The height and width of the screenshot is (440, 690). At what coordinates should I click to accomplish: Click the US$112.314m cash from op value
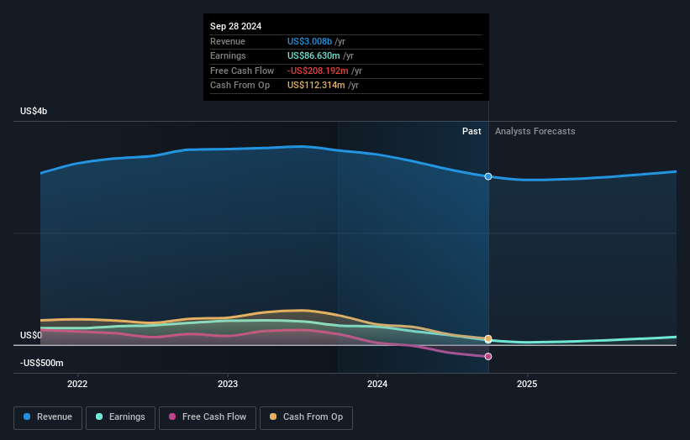[316, 86]
